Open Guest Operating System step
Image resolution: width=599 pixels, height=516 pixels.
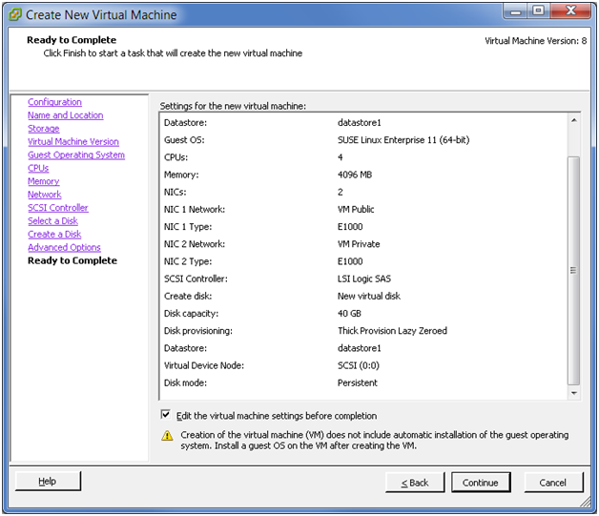(76, 155)
